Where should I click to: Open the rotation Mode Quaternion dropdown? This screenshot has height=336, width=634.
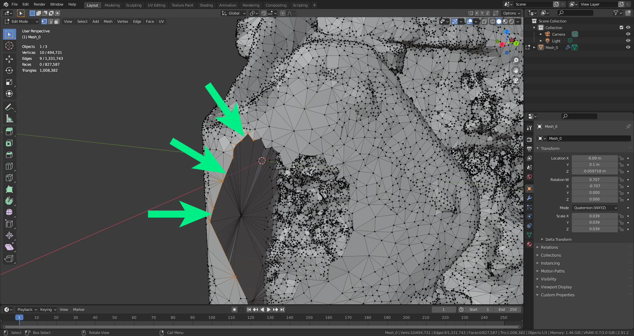(x=595, y=208)
